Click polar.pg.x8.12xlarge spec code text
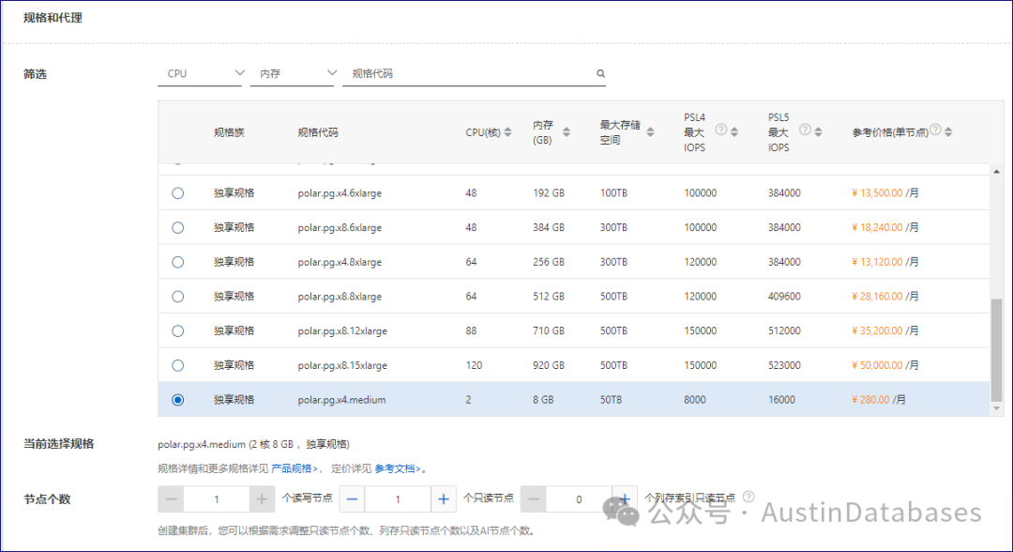 click(342, 331)
